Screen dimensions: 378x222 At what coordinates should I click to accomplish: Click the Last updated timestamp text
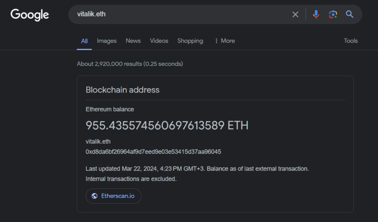click(197, 169)
